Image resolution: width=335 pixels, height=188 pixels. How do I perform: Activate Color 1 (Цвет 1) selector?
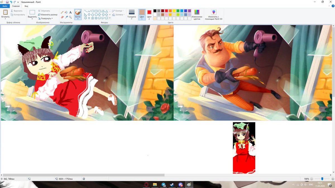pos(142,14)
